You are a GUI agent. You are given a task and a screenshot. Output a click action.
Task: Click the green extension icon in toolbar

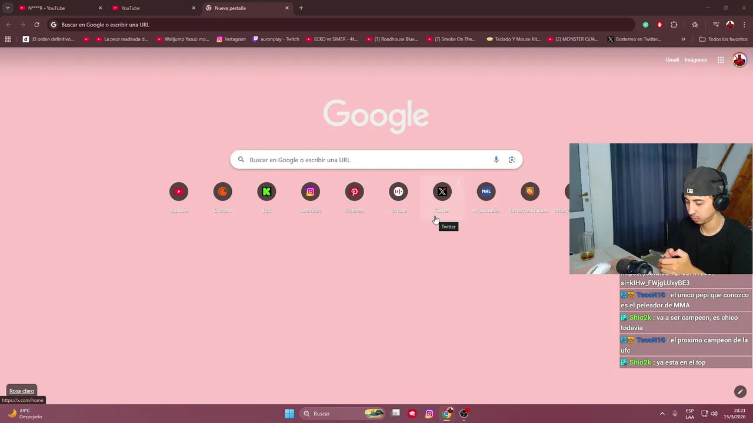coord(645,25)
